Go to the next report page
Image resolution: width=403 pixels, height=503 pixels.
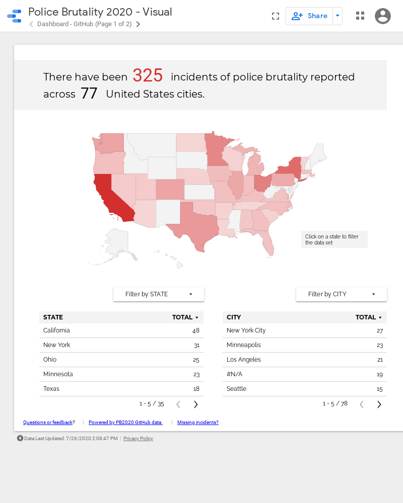[138, 24]
